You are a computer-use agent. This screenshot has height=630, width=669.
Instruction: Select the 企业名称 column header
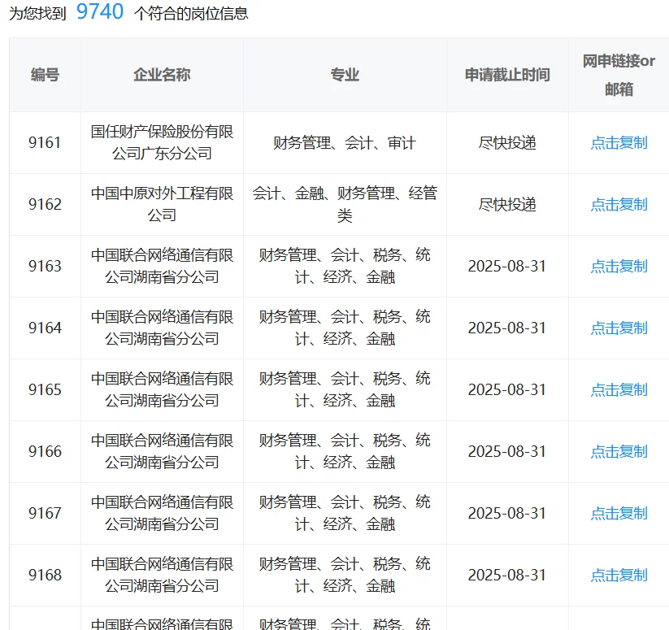tap(162, 75)
